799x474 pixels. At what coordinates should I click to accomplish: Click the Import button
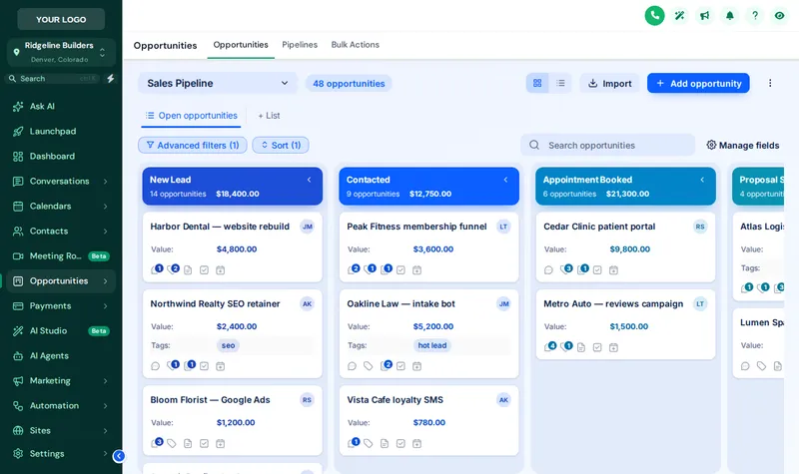pyautogui.click(x=610, y=83)
